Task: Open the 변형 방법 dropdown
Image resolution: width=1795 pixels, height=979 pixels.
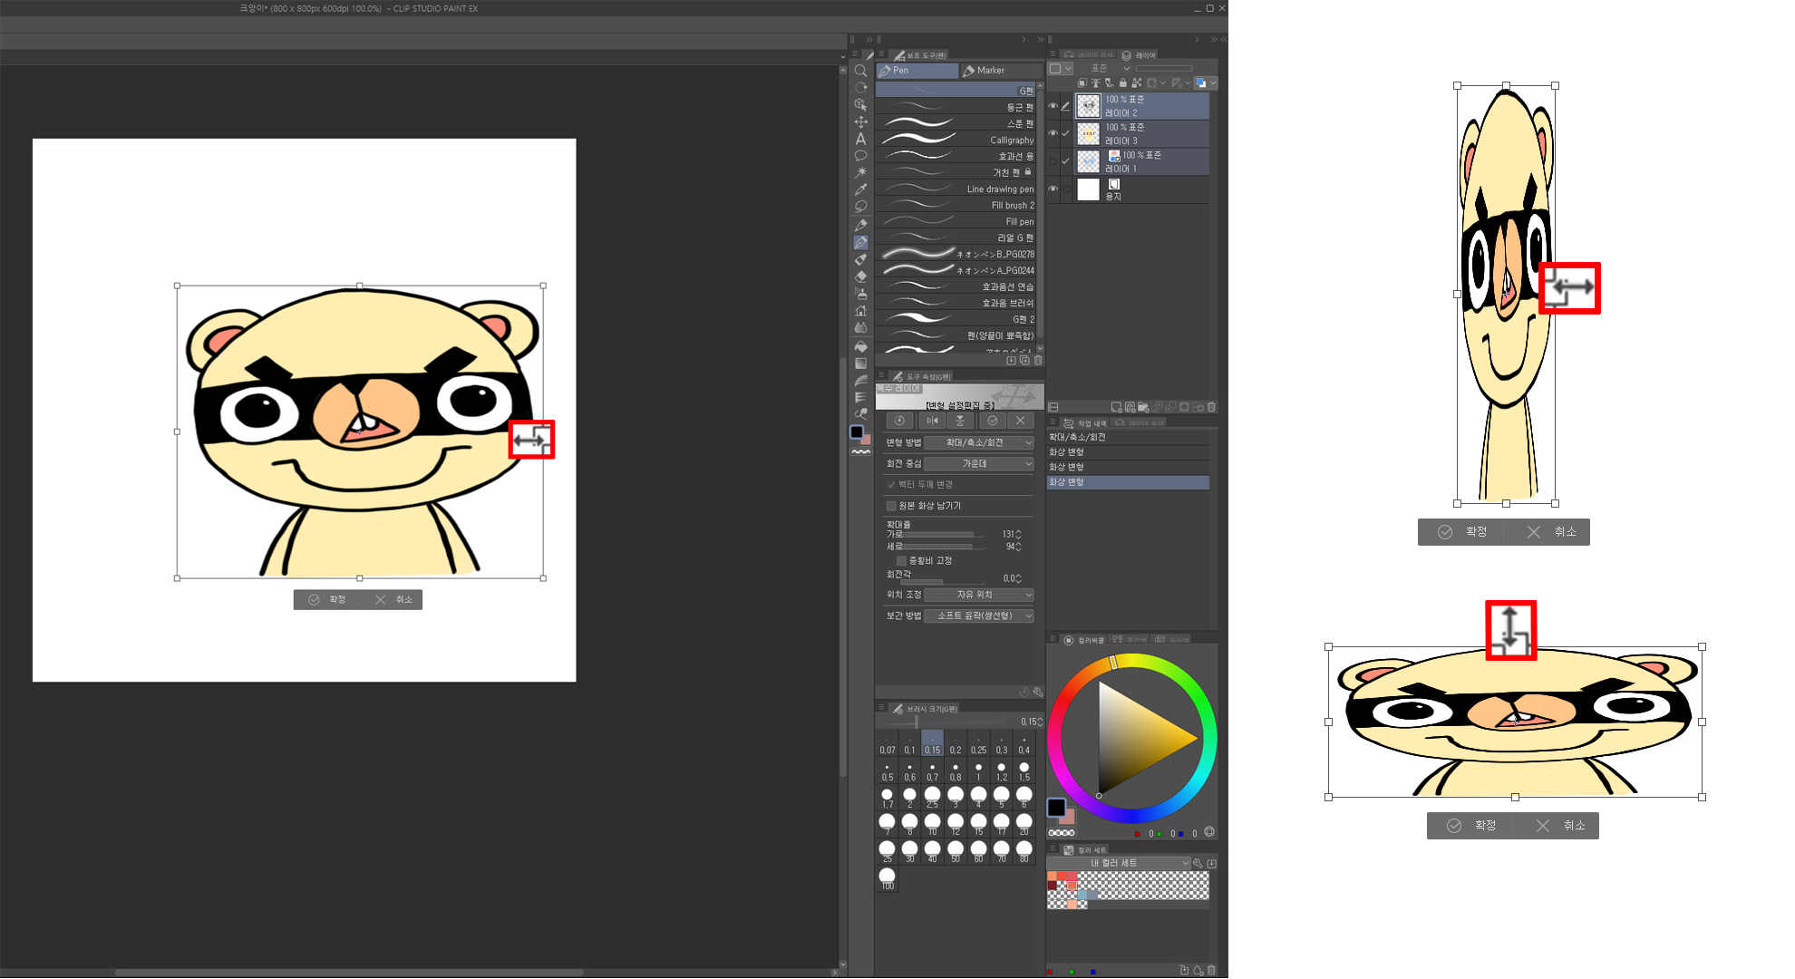Action: pyautogui.click(x=979, y=442)
